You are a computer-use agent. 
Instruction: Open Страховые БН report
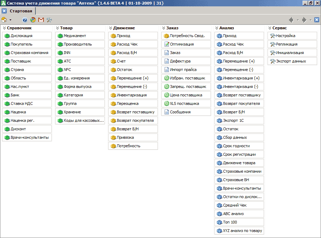[239, 180]
